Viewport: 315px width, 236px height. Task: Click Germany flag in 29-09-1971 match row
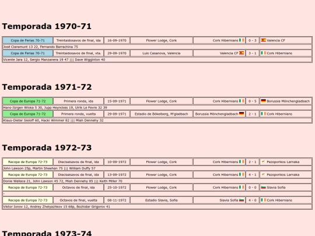coord(242,114)
